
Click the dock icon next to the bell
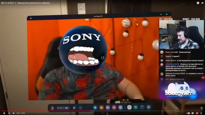(80, 108)
